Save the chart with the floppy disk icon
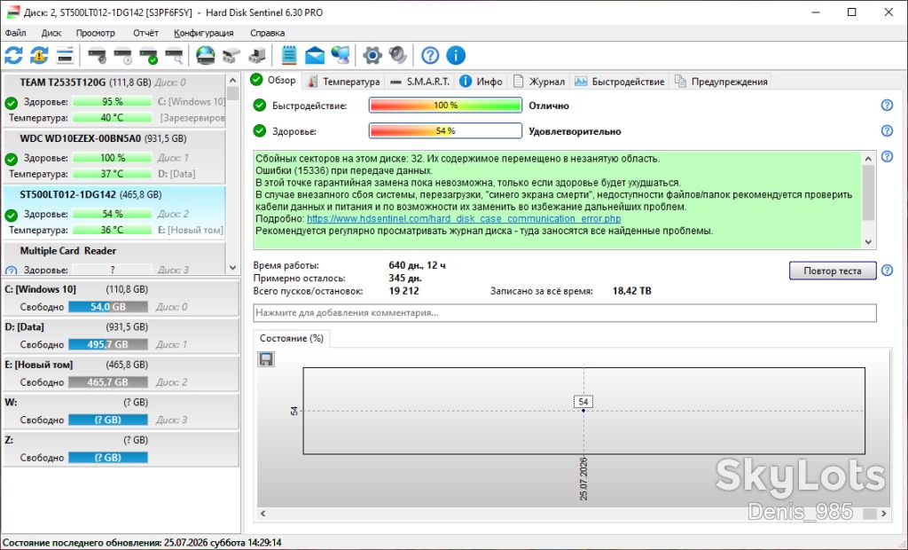Image resolution: width=908 pixels, height=550 pixels. click(x=266, y=359)
